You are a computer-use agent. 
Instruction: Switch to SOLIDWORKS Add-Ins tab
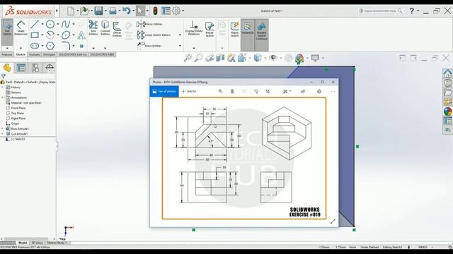[72, 54]
